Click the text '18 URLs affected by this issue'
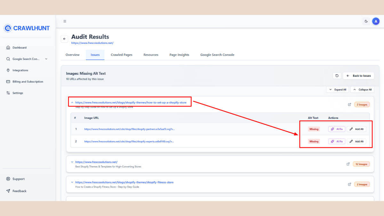This screenshot has width=384, height=216. pyautogui.click(x=85, y=79)
